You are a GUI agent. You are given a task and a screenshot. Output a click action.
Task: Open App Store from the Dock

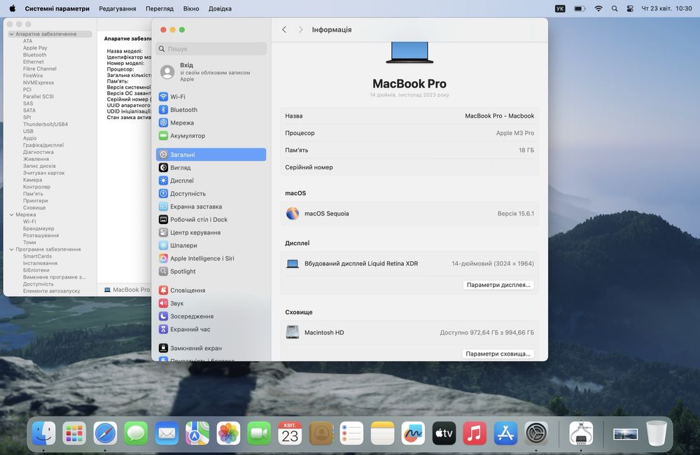pyautogui.click(x=505, y=433)
